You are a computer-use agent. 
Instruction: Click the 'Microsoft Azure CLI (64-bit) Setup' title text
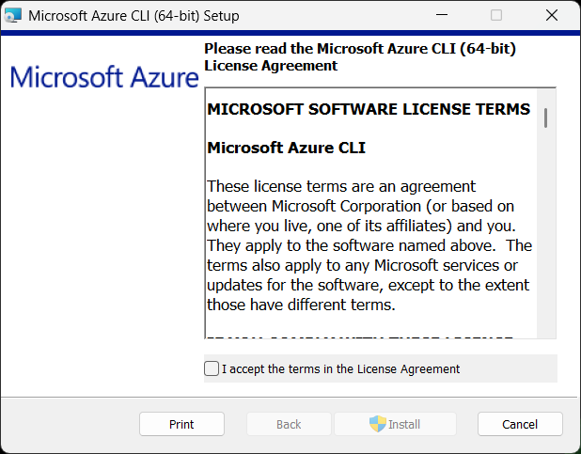click(134, 16)
